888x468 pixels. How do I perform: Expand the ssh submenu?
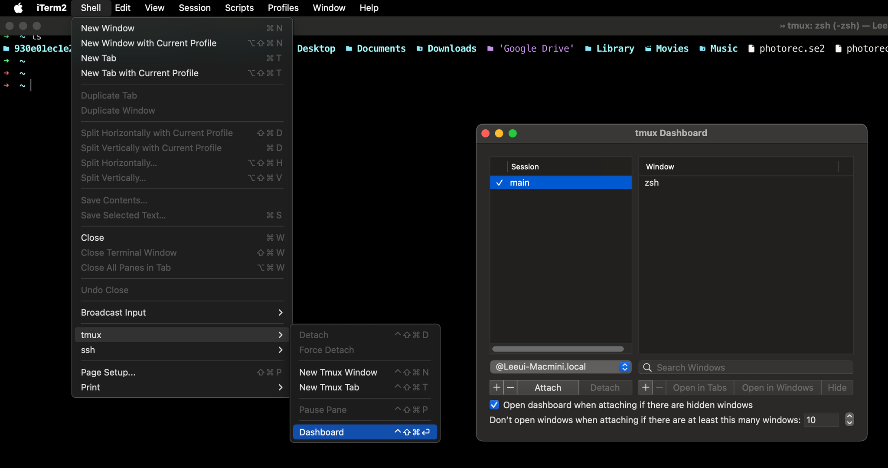(182, 350)
